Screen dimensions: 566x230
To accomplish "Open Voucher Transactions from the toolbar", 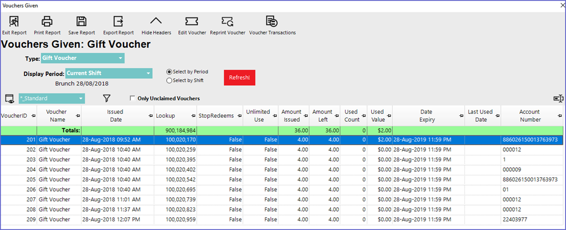I will [x=272, y=21].
